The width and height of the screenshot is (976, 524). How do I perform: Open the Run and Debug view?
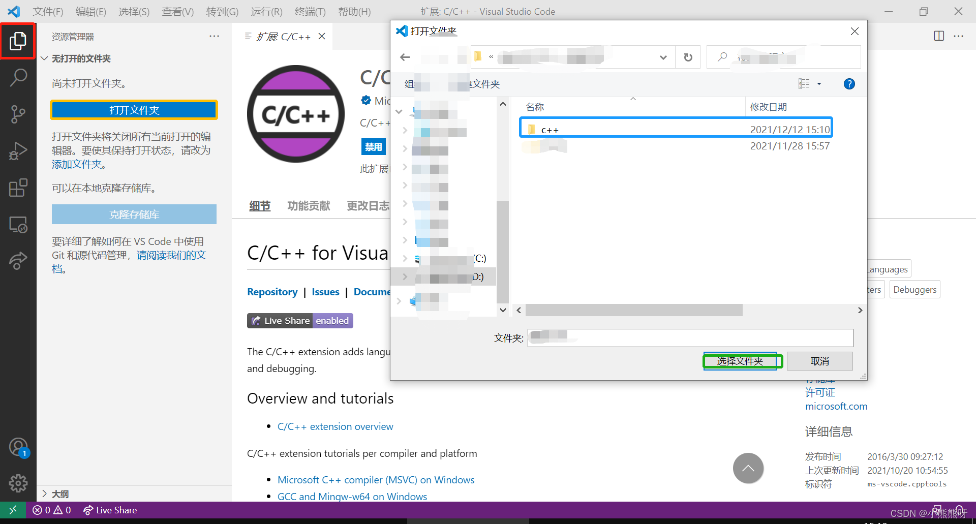tap(18, 151)
